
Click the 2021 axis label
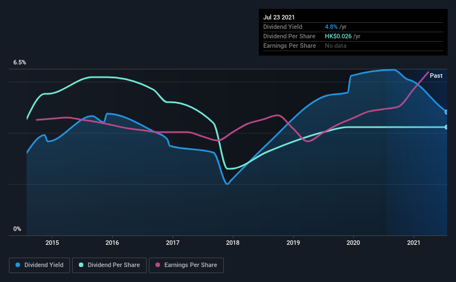414,243
